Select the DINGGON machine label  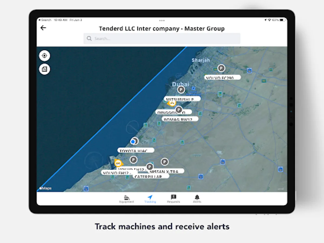coord(174,112)
